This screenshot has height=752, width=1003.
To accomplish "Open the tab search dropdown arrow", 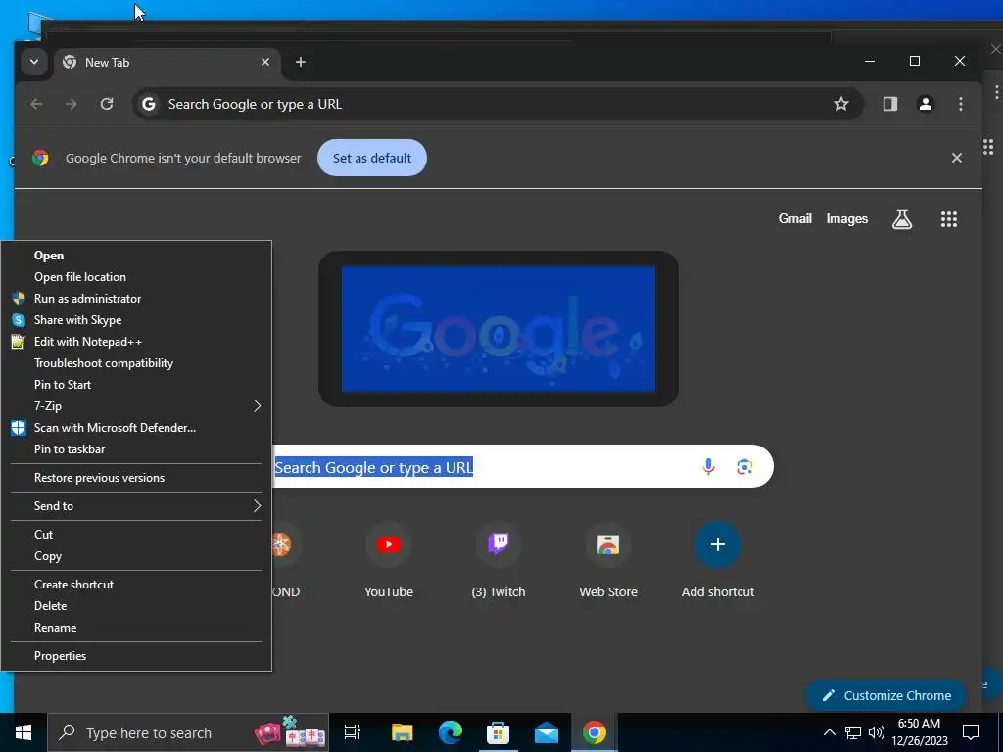I will 34,62.
